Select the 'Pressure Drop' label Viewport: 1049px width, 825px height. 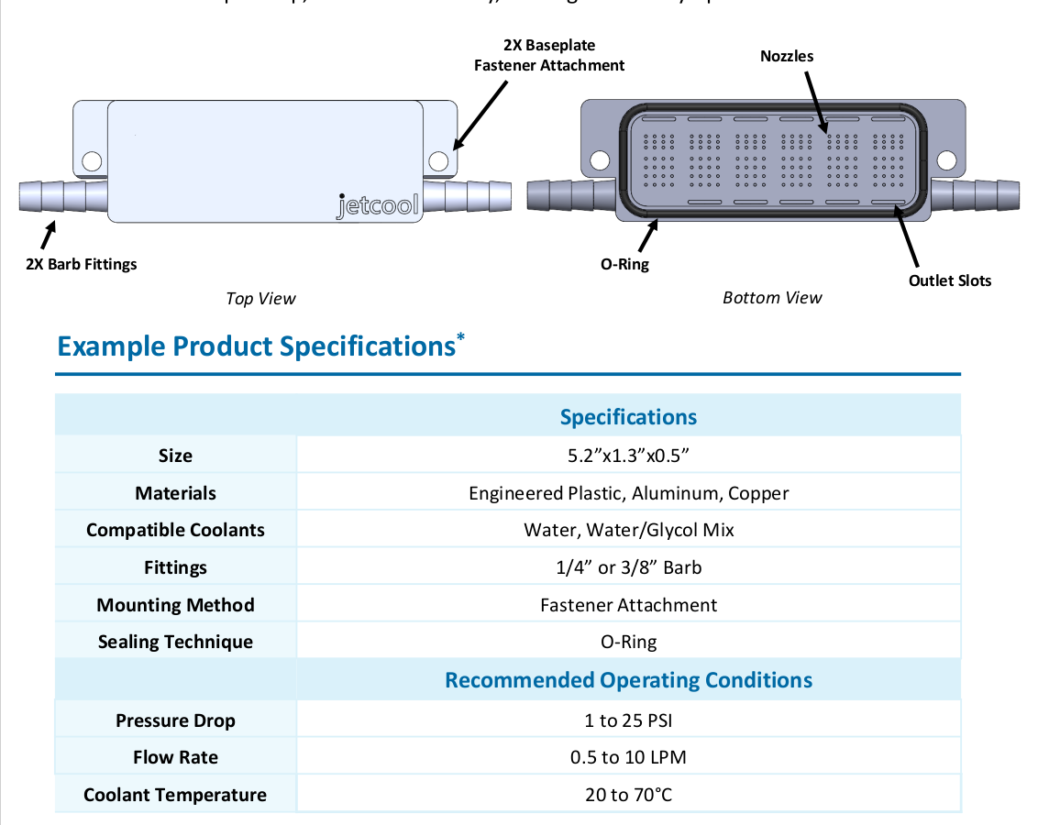175,720
